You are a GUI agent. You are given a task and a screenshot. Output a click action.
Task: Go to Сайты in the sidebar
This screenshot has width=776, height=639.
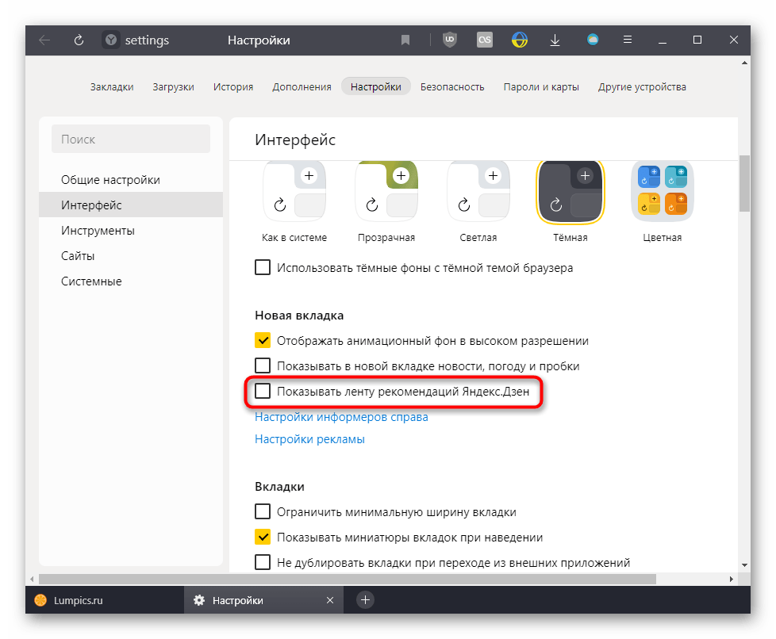131,256
